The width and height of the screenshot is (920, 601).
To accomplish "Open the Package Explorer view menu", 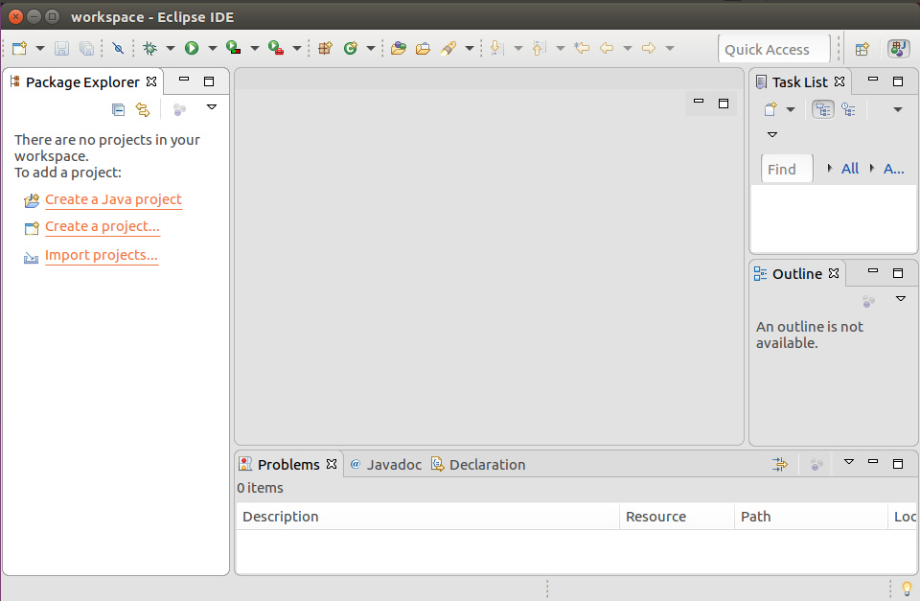I will click(211, 107).
